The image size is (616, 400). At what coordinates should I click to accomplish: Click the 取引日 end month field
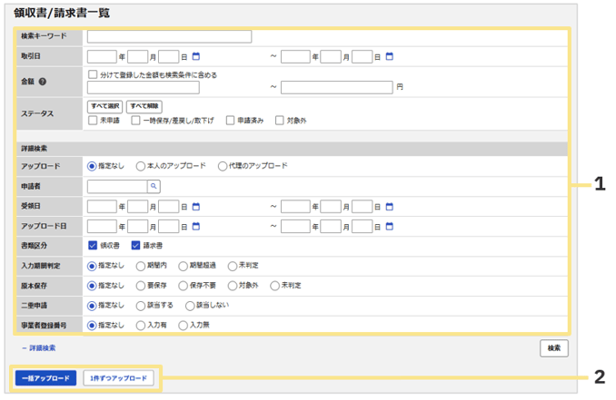[331, 56]
